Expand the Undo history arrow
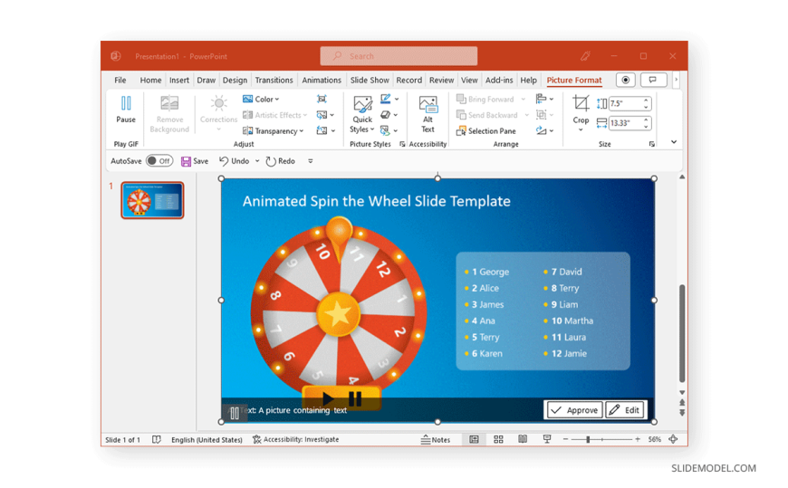Viewport: 788px width, 488px height. [257, 161]
